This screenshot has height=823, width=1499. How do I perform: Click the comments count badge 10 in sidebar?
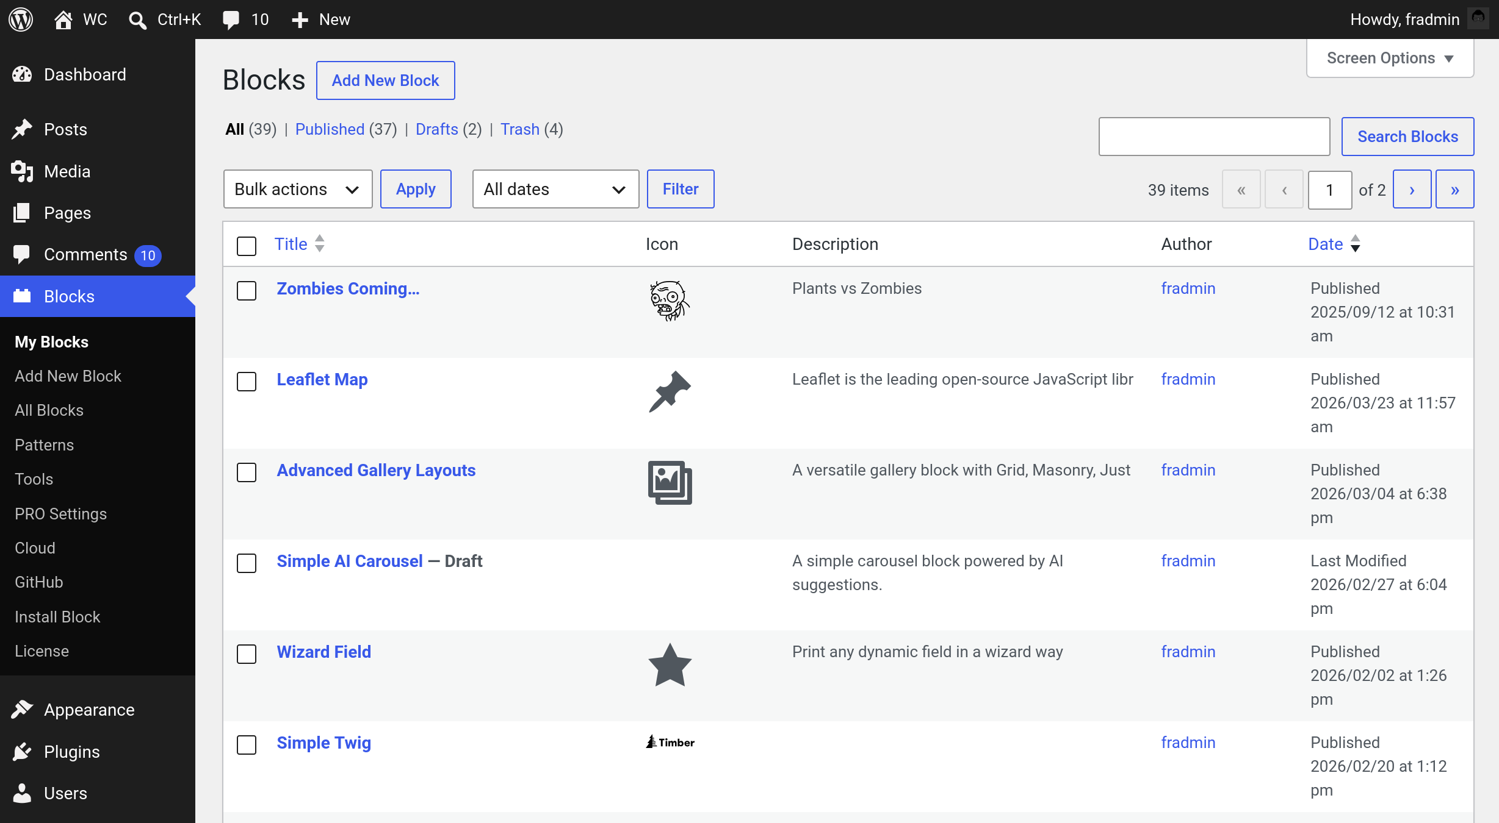[148, 255]
